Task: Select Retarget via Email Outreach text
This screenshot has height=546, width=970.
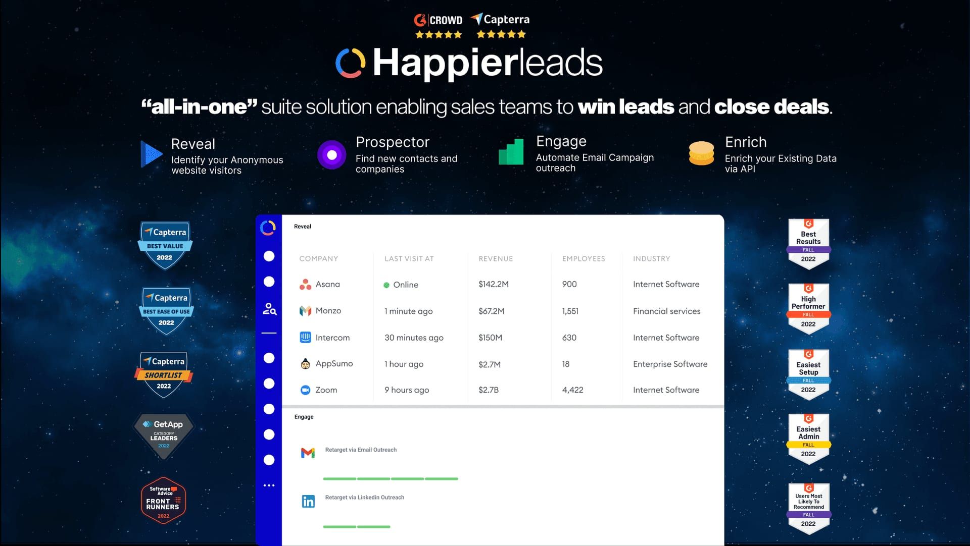Action: tap(361, 450)
